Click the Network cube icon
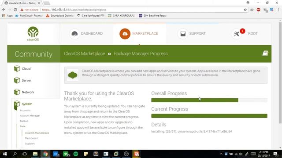 (17, 92)
